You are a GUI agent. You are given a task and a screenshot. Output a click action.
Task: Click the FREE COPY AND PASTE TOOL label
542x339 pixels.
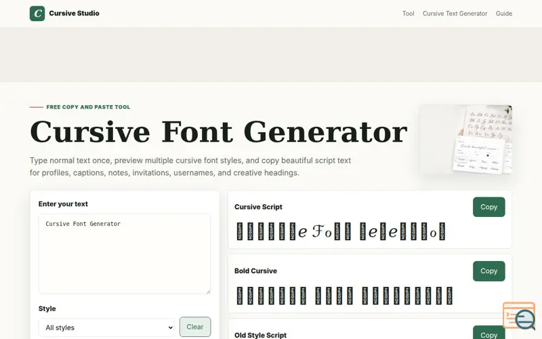[88, 107]
